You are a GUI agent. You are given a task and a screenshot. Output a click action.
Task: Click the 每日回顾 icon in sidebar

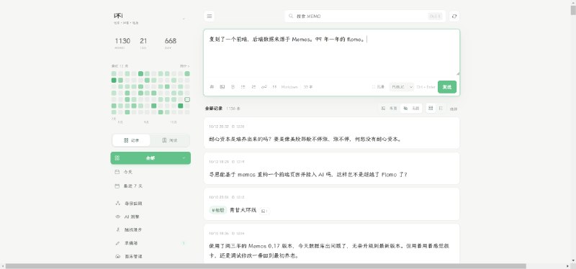[x=117, y=204]
